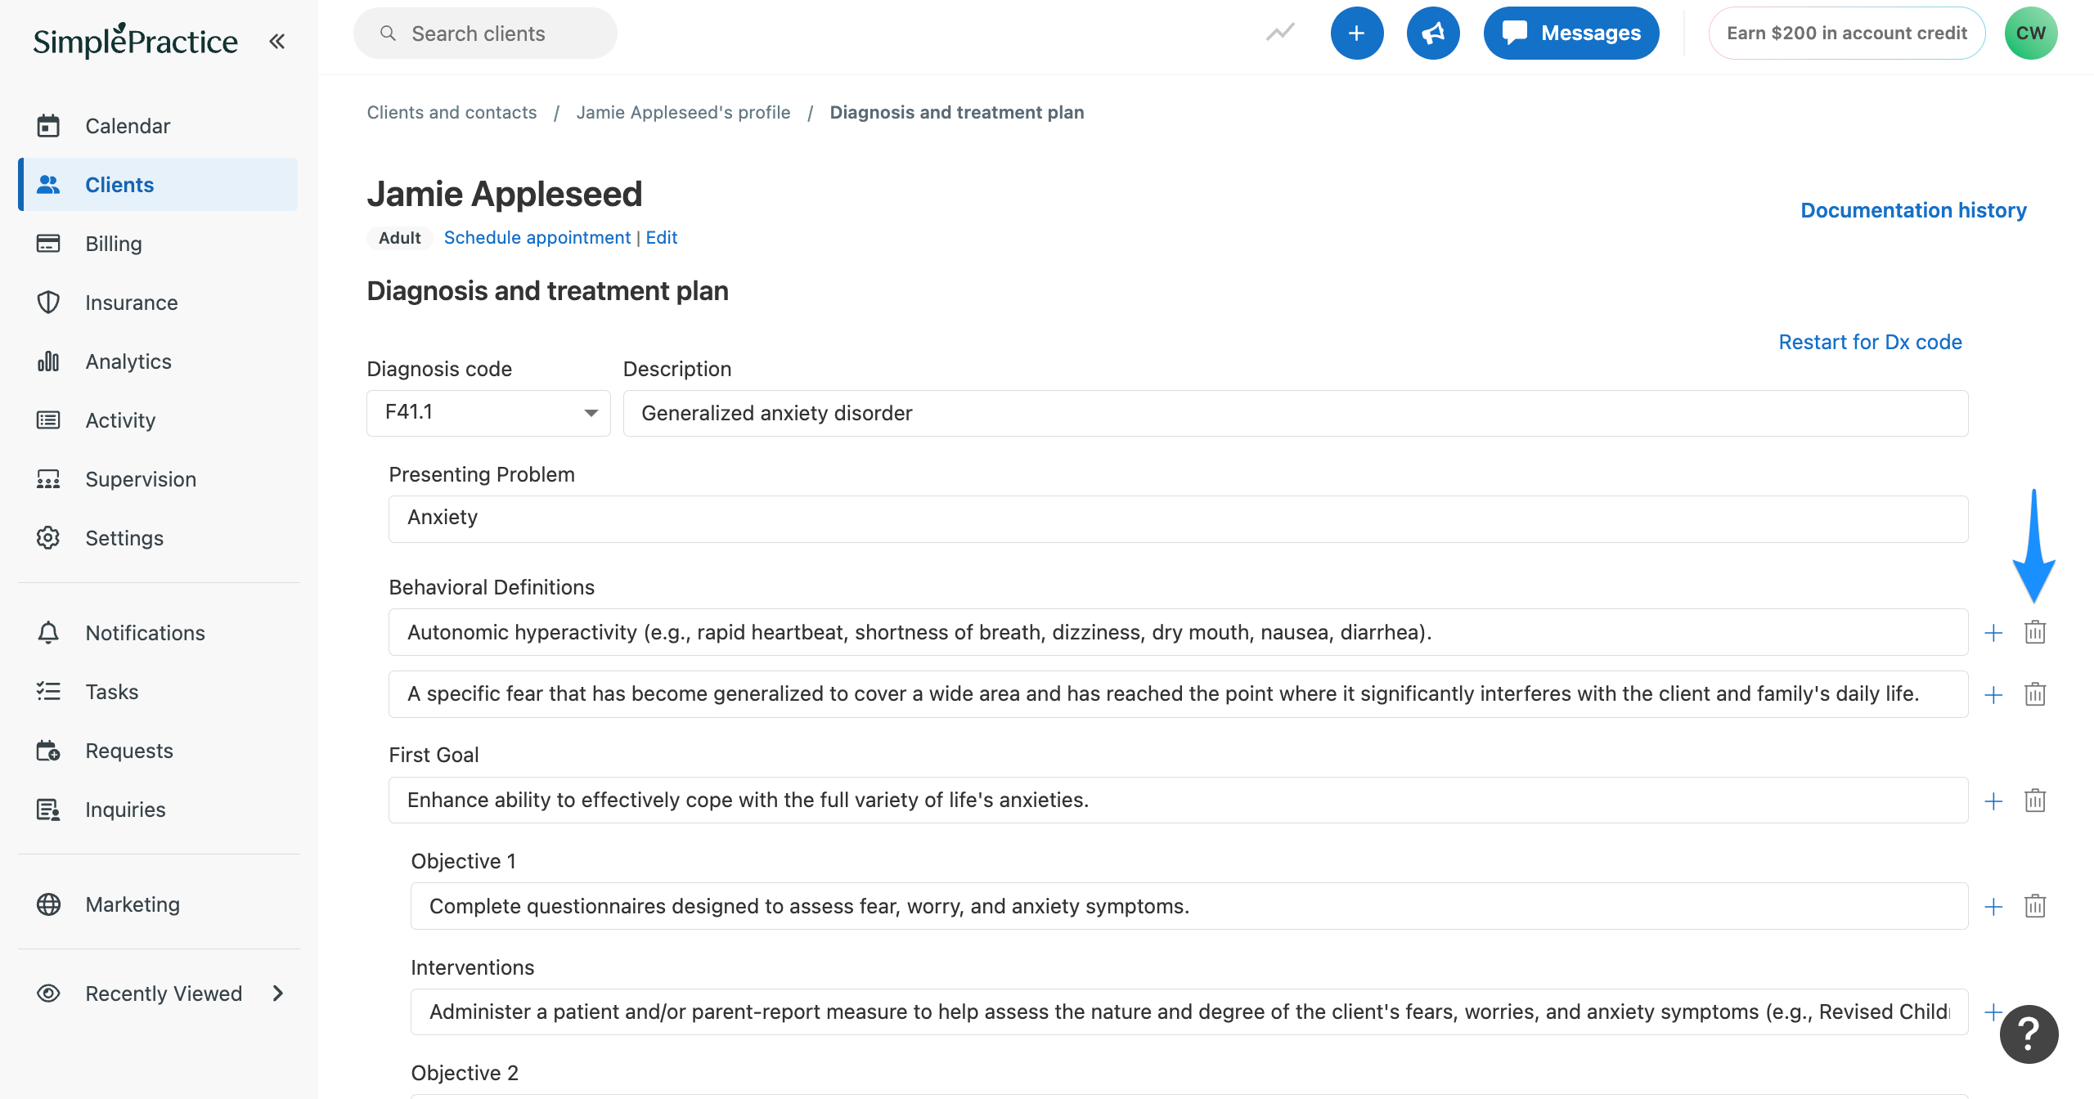The image size is (2094, 1099).
Task: Open the F41.1 diagnosis code dropdown
Action: coord(488,413)
